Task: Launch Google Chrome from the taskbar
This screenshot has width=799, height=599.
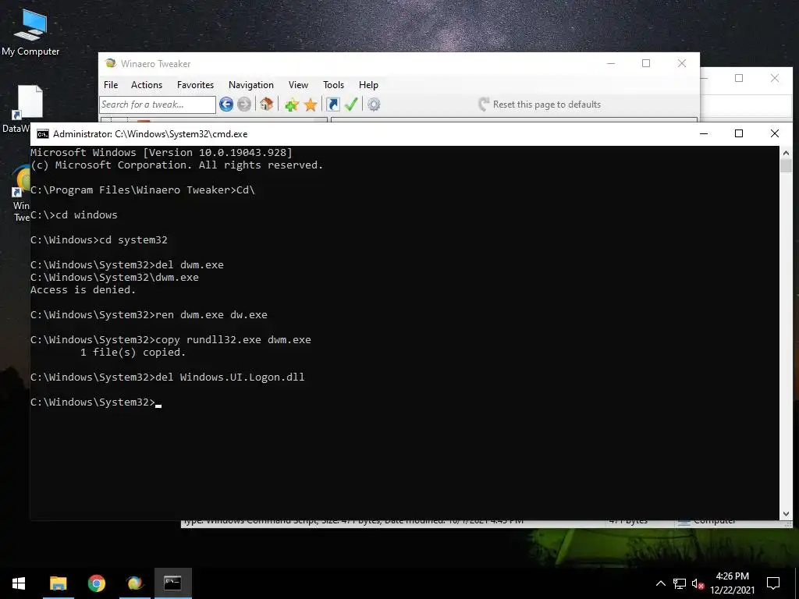Action: 96,583
